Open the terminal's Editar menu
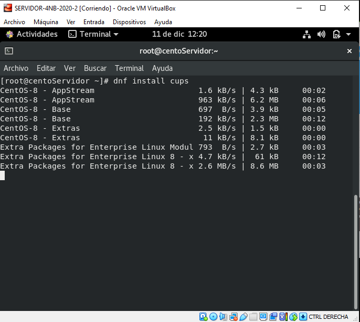The width and height of the screenshot is (360, 322). [x=46, y=68]
